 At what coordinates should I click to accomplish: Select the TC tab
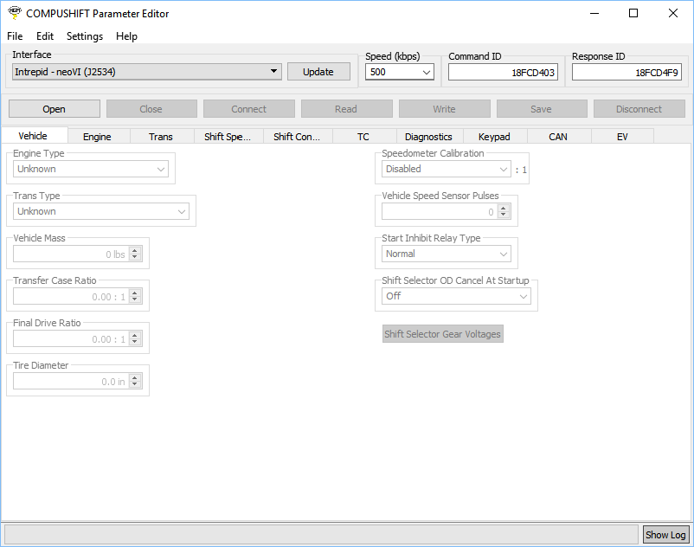pos(363,137)
